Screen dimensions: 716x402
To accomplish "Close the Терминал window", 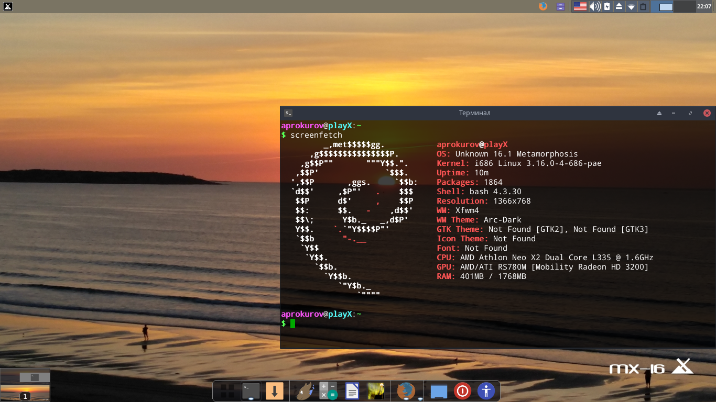I will (707, 113).
